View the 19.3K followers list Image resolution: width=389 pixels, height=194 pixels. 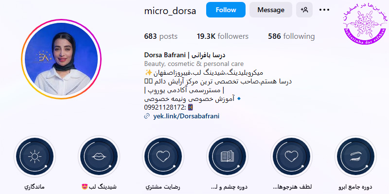(223, 36)
